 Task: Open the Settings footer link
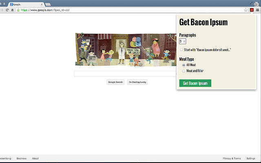coord(251,159)
